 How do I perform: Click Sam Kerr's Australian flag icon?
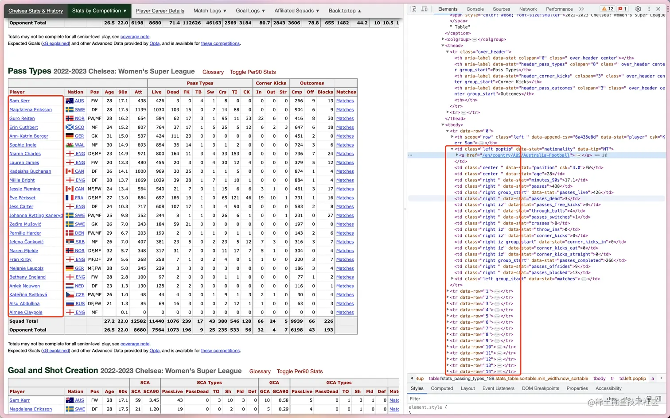click(x=70, y=101)
